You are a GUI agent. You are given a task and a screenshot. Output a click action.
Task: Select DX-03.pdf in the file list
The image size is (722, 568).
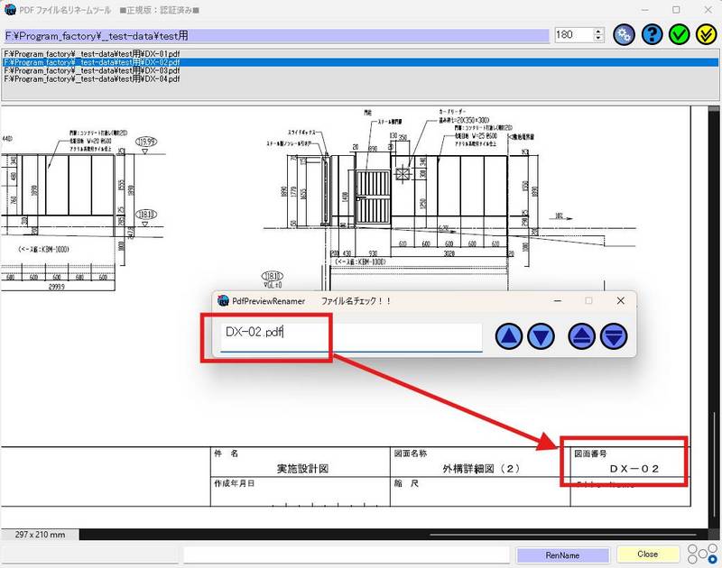pyautogui.click(x=360, y=71)
